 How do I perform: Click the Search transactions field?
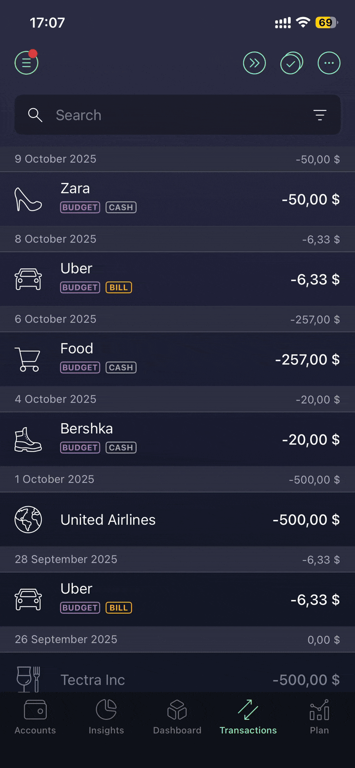pos(177,115)
